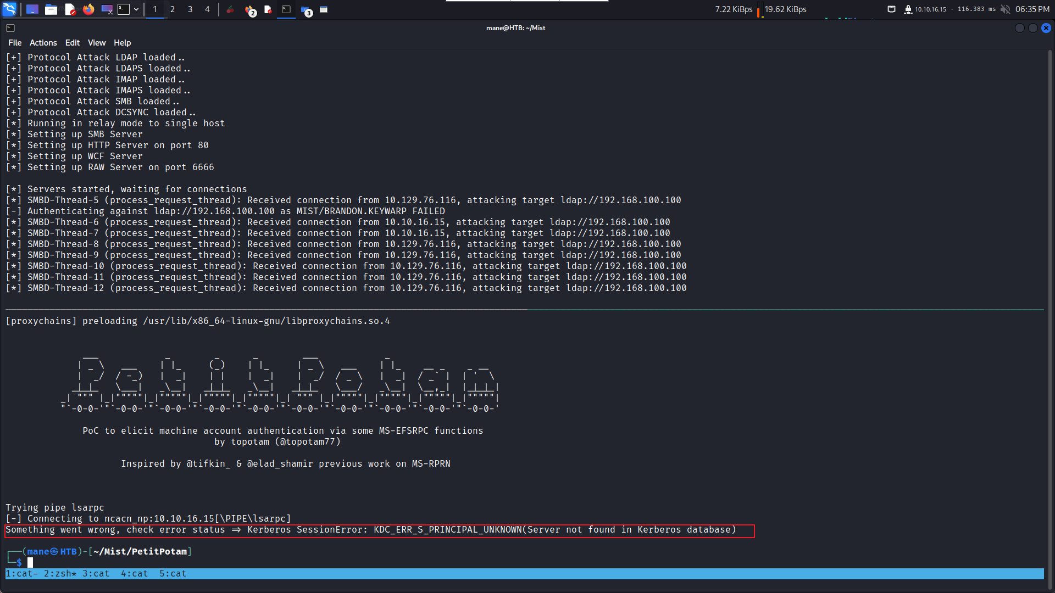Click the 'Trying pipe lsarpc' line

coord(55,508)
